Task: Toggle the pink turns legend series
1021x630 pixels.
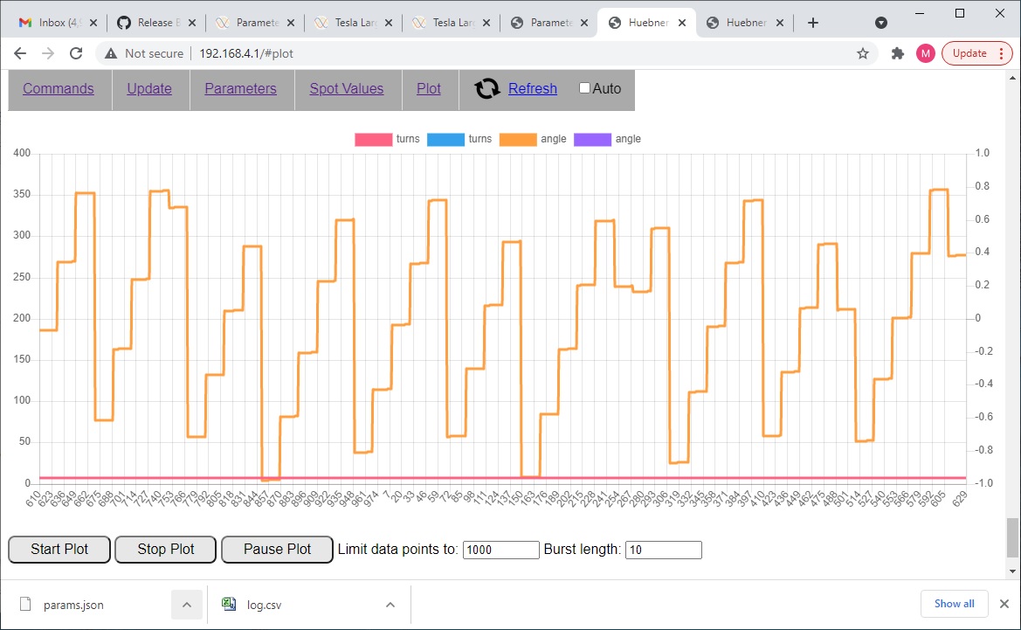Action: coord(373,139)
